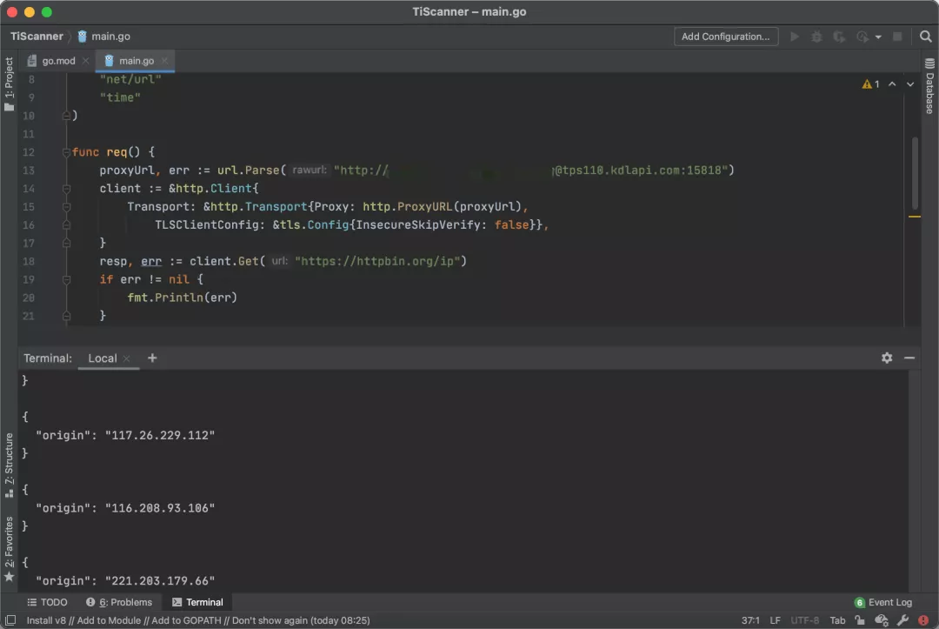This screenshot has height=629, width=939.
Task: Open the Database tool window
Action: [929, 85]
